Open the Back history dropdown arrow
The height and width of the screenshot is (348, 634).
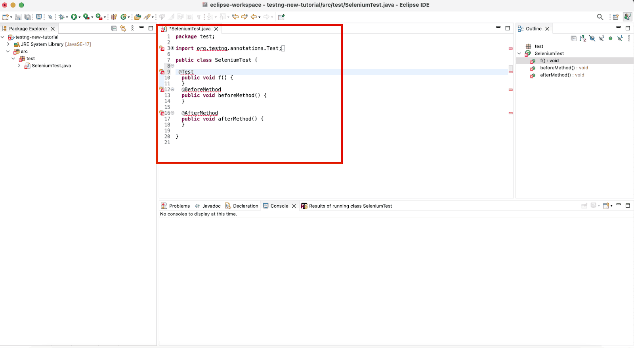click(x=259, y=17)
